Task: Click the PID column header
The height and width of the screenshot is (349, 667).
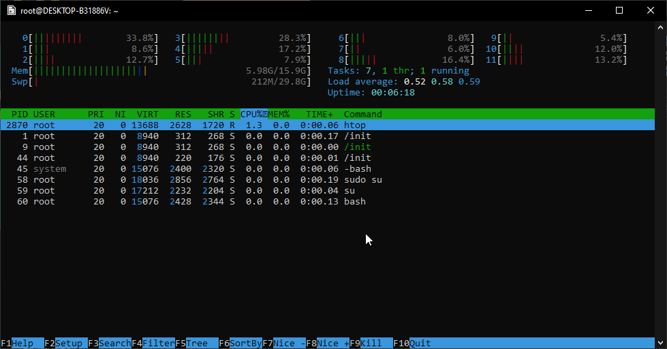Action: point(20,114)
